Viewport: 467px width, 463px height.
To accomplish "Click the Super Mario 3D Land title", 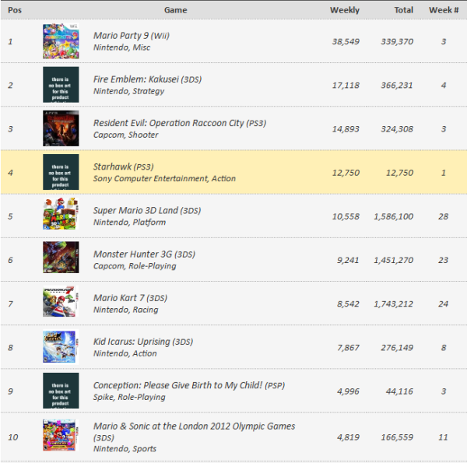I will point(135,210).
